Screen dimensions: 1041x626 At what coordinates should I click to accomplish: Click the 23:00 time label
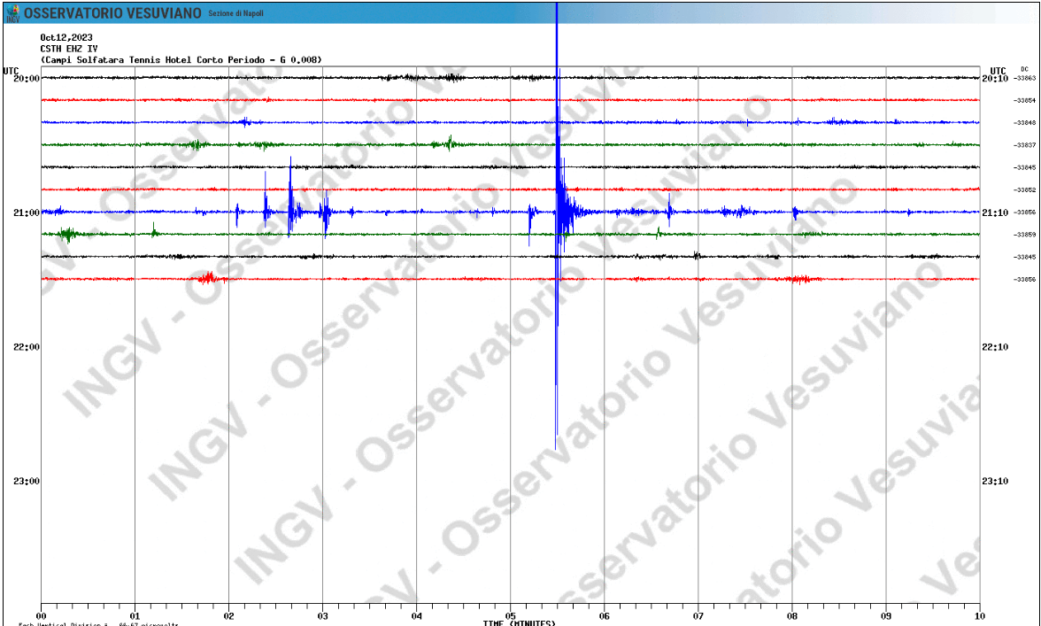(x=27, y=482)
